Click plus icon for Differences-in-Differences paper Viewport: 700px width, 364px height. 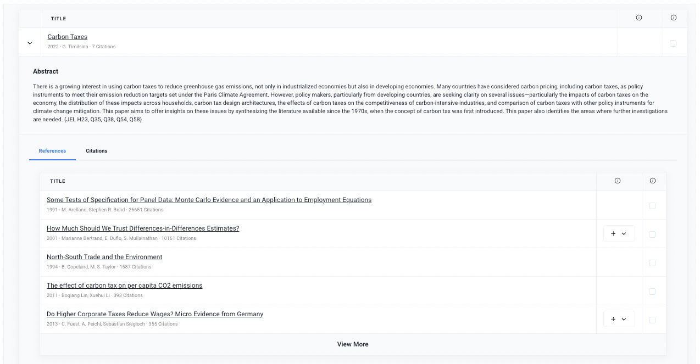613,233
